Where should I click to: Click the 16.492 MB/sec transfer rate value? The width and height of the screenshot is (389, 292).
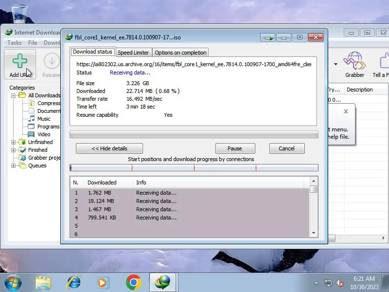pos(144,99)
